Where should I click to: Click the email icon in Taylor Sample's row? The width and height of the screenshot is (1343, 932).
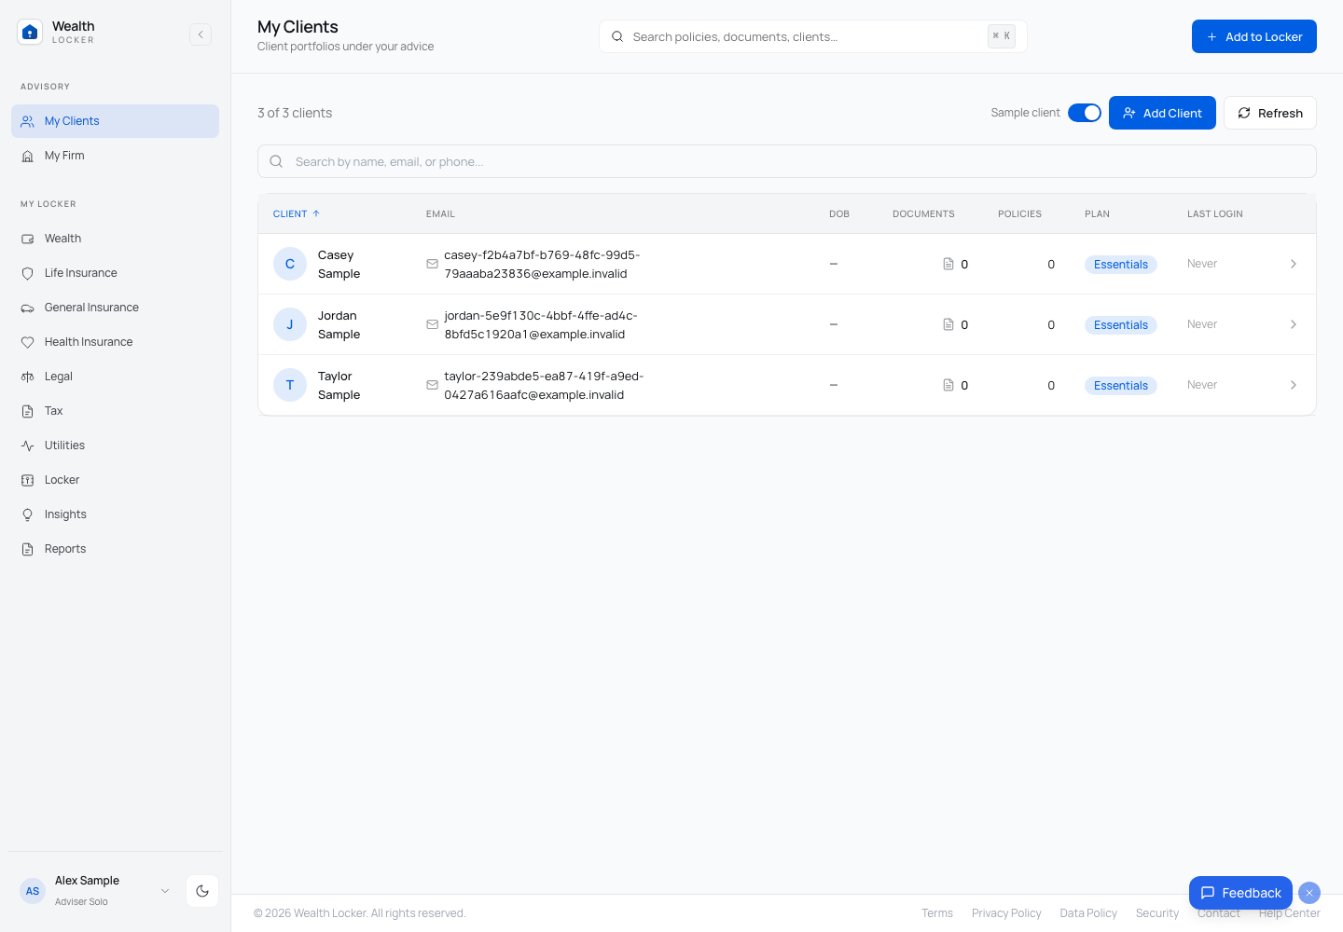[x=433, y=385]
